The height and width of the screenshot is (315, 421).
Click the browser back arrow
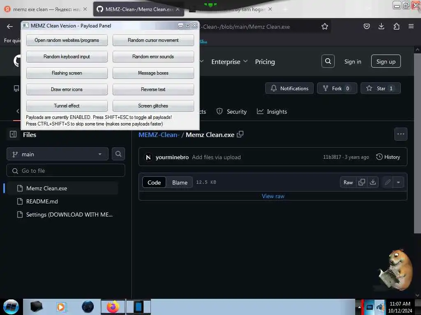(10, 26)
